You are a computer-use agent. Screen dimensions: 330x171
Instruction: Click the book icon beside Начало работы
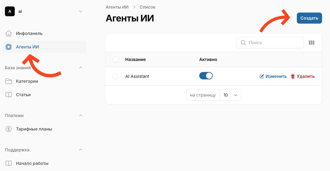pos(9,163)
